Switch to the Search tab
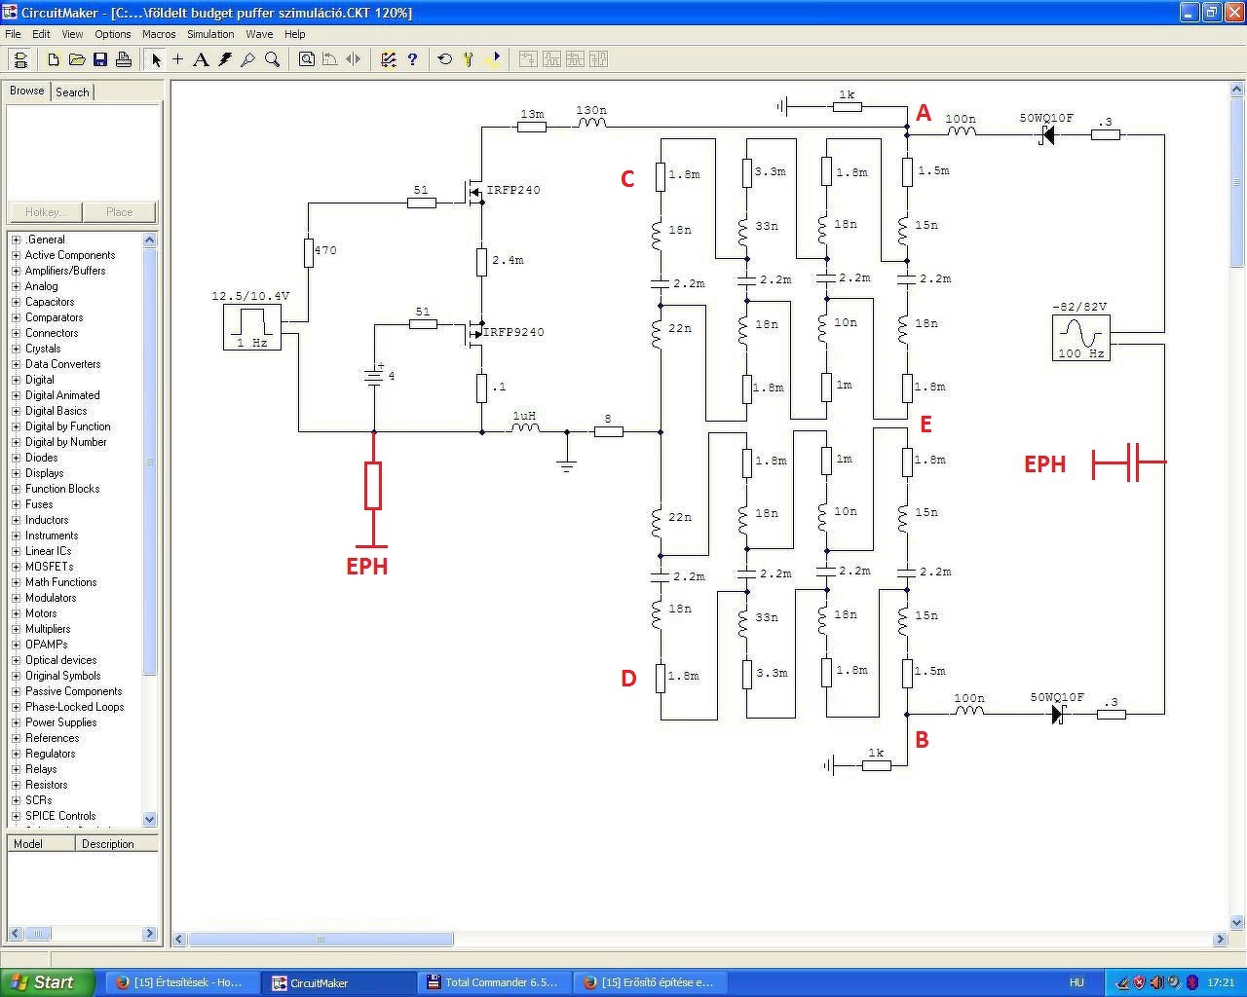1247x997 pixels. point(72,92)
